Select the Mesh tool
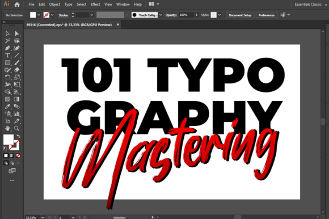The height and width of the screenshot is (219, 329). coord(7,99)
